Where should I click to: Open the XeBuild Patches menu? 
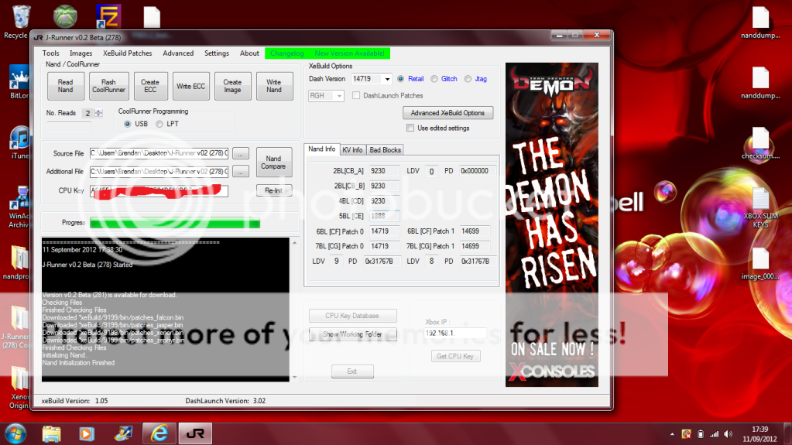tap(127, 53)
